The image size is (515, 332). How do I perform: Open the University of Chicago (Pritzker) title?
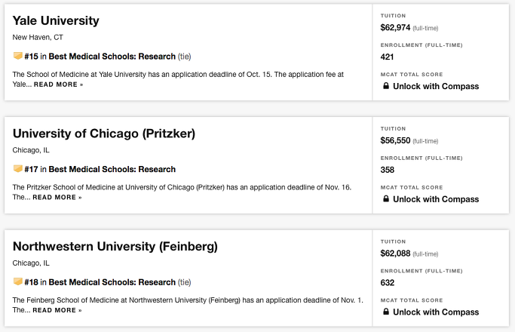[104, 134]
